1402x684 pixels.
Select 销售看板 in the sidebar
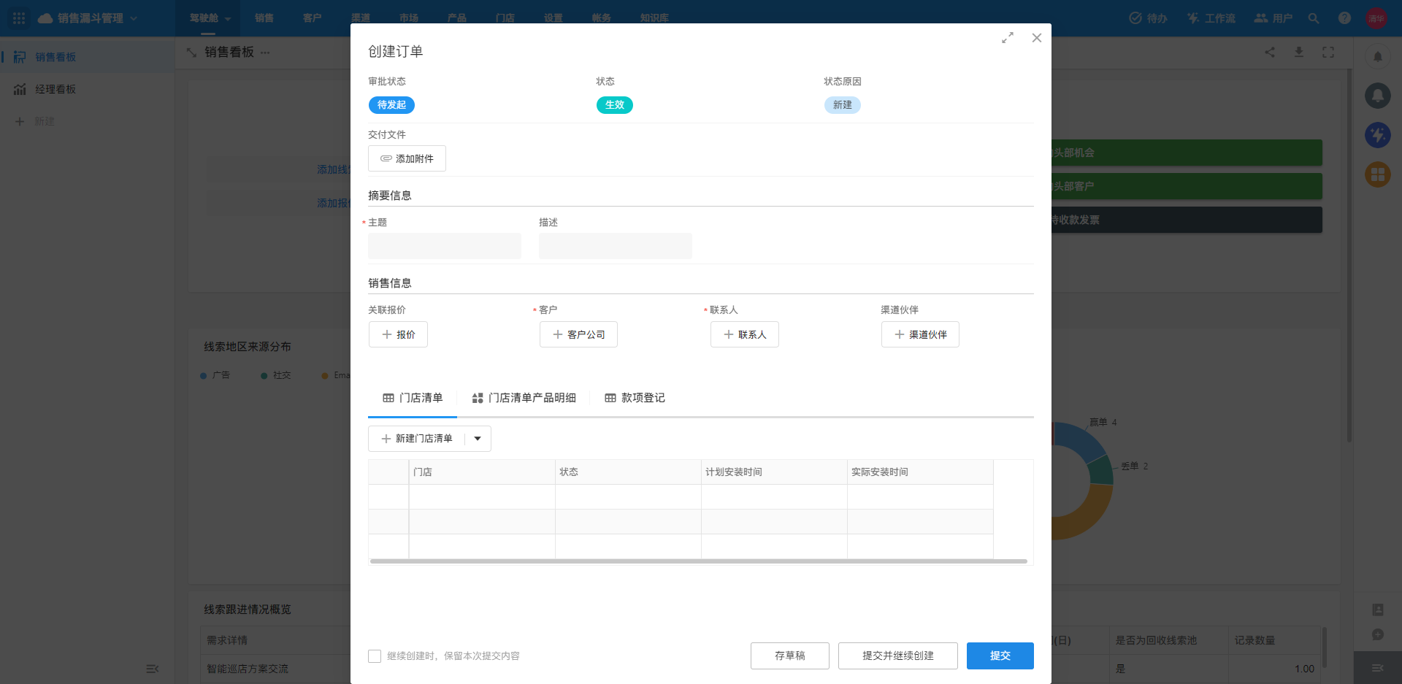click(88, 57)
